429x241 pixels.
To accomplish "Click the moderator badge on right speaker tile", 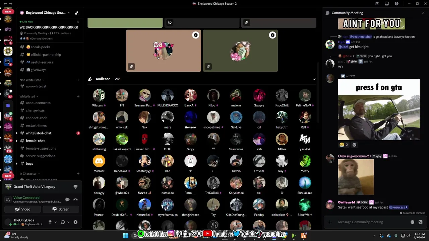I will (x=272, y=35).
